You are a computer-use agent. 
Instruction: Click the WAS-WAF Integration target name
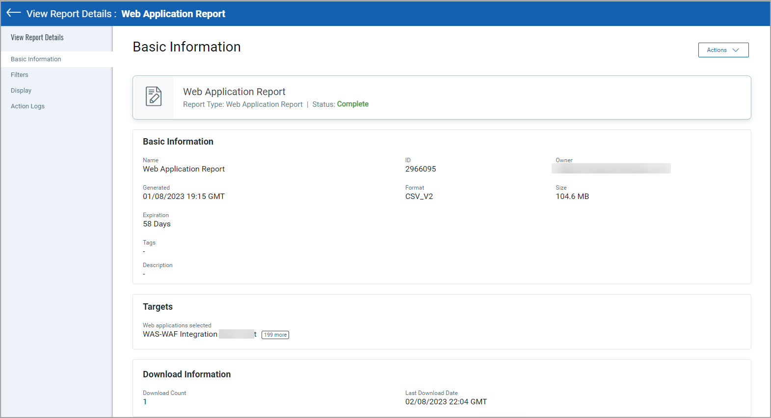[180, 334]
